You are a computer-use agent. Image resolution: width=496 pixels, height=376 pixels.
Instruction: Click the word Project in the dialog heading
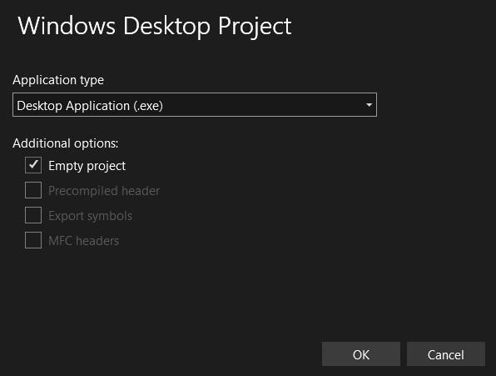click(x=255, y=26)
